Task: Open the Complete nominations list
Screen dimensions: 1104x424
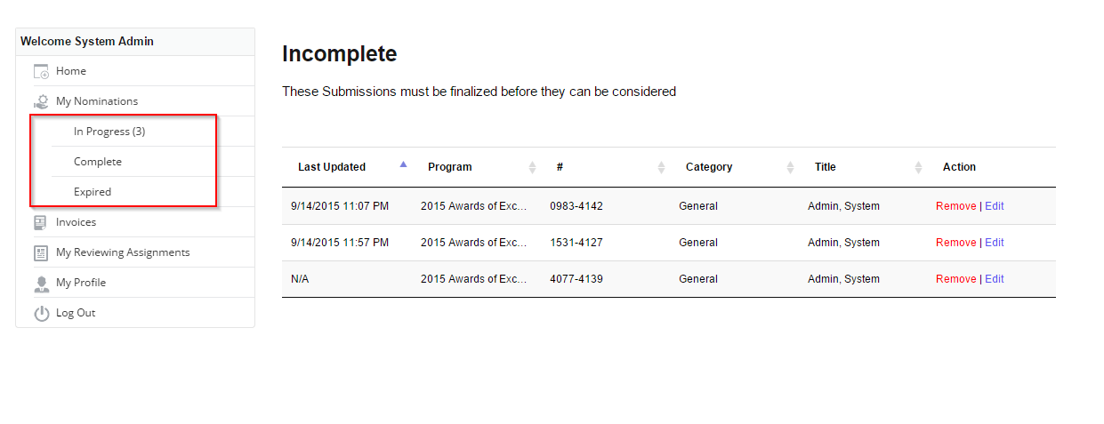Action: pos(98,162)
